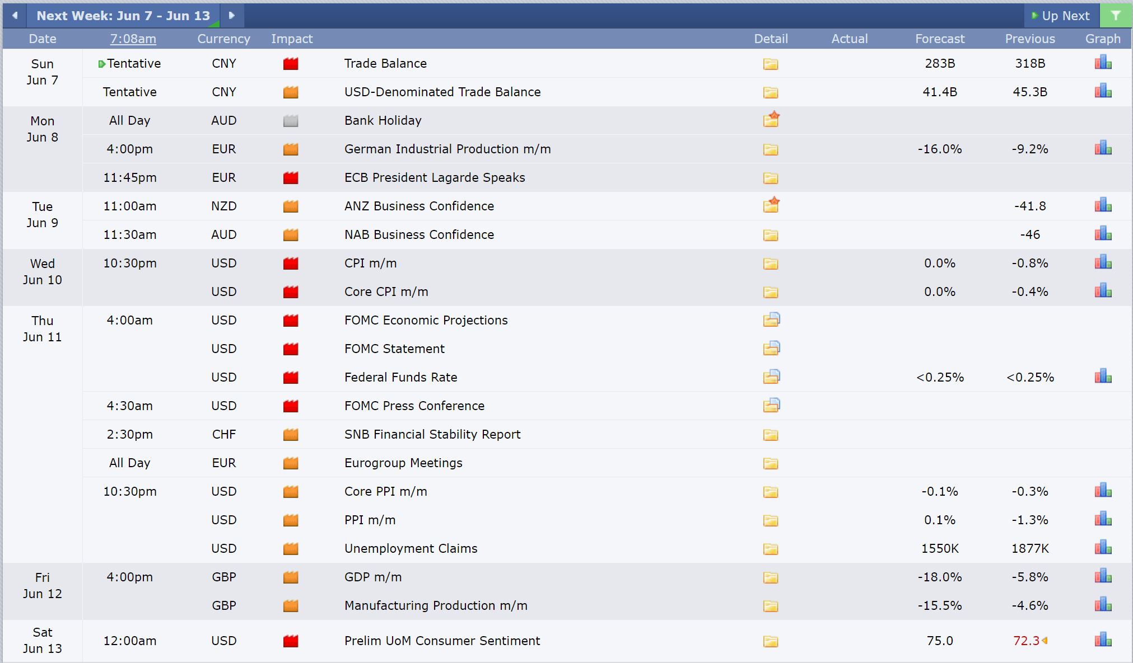Show graph for Manufacturing Production m/m
1133x663 pixels.
click(1103, 604)
